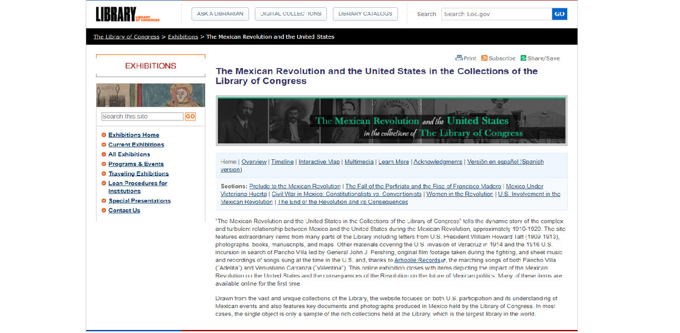The image size is (680, 333).
Task: Open Library Catalogs
Action: click(365, 14)
